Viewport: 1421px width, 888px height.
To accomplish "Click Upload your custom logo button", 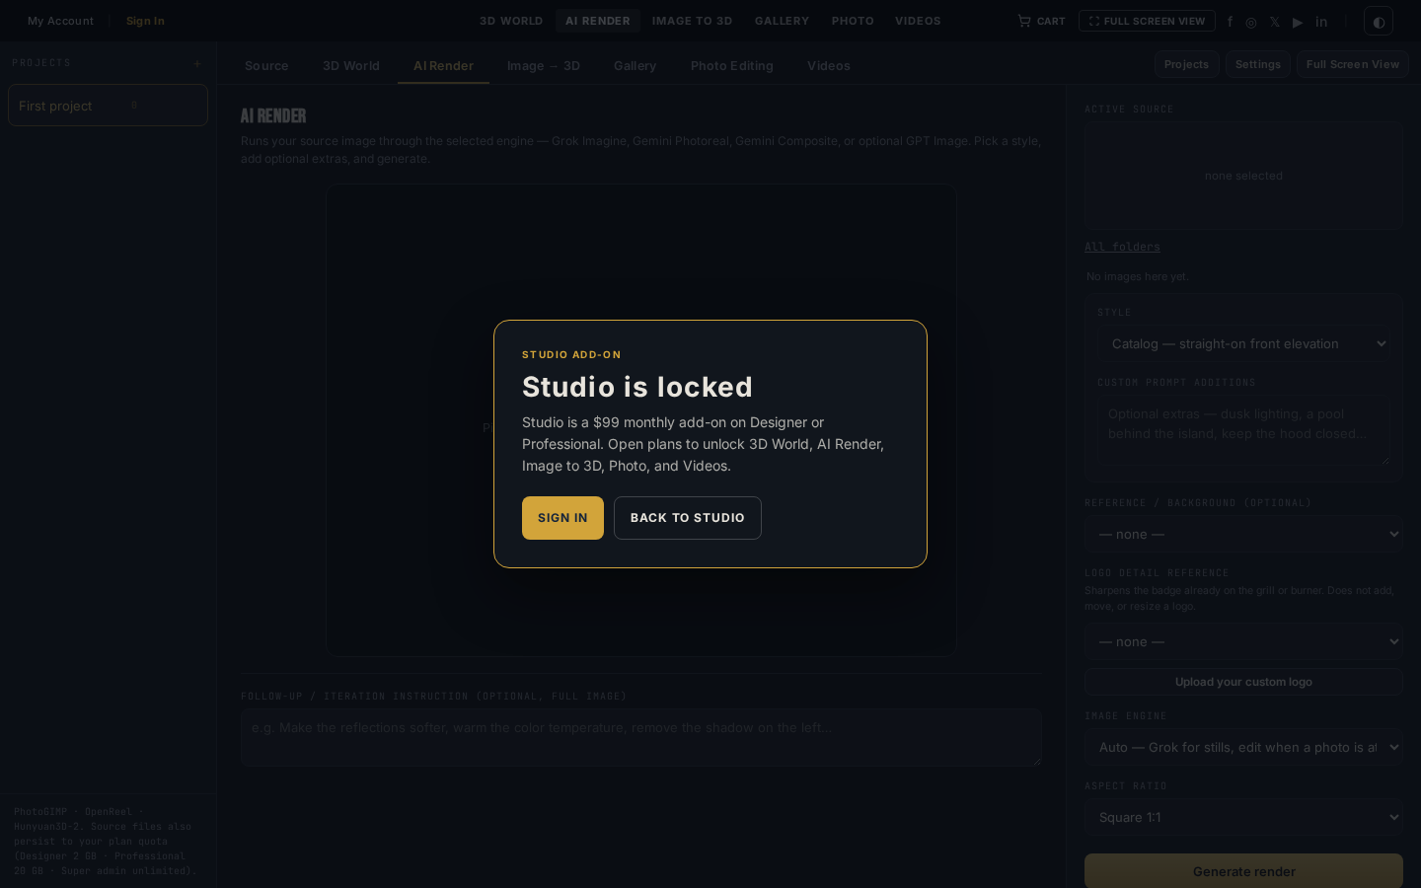I will coord(1243,682).
